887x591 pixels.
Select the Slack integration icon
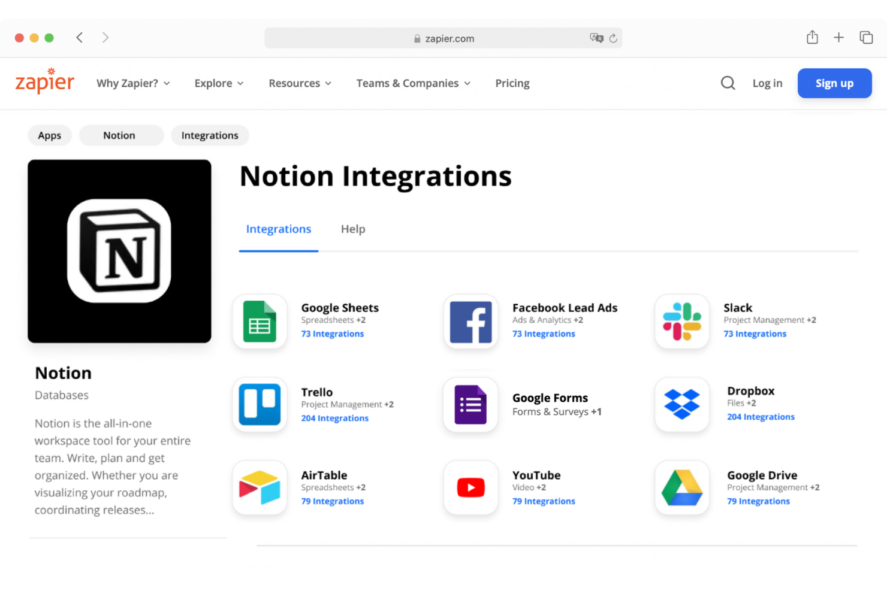681,322
